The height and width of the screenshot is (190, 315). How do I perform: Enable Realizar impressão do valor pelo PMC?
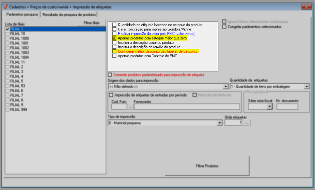click(114, 34)
